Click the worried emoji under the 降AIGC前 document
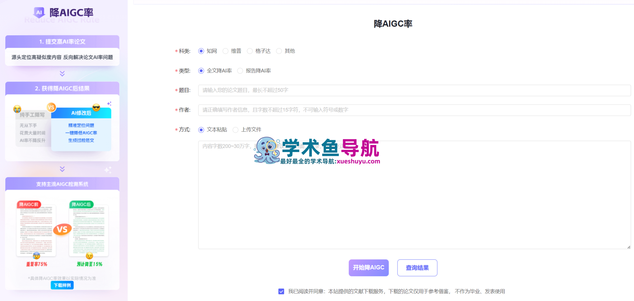Screen dimensions: 634x301 37,256
